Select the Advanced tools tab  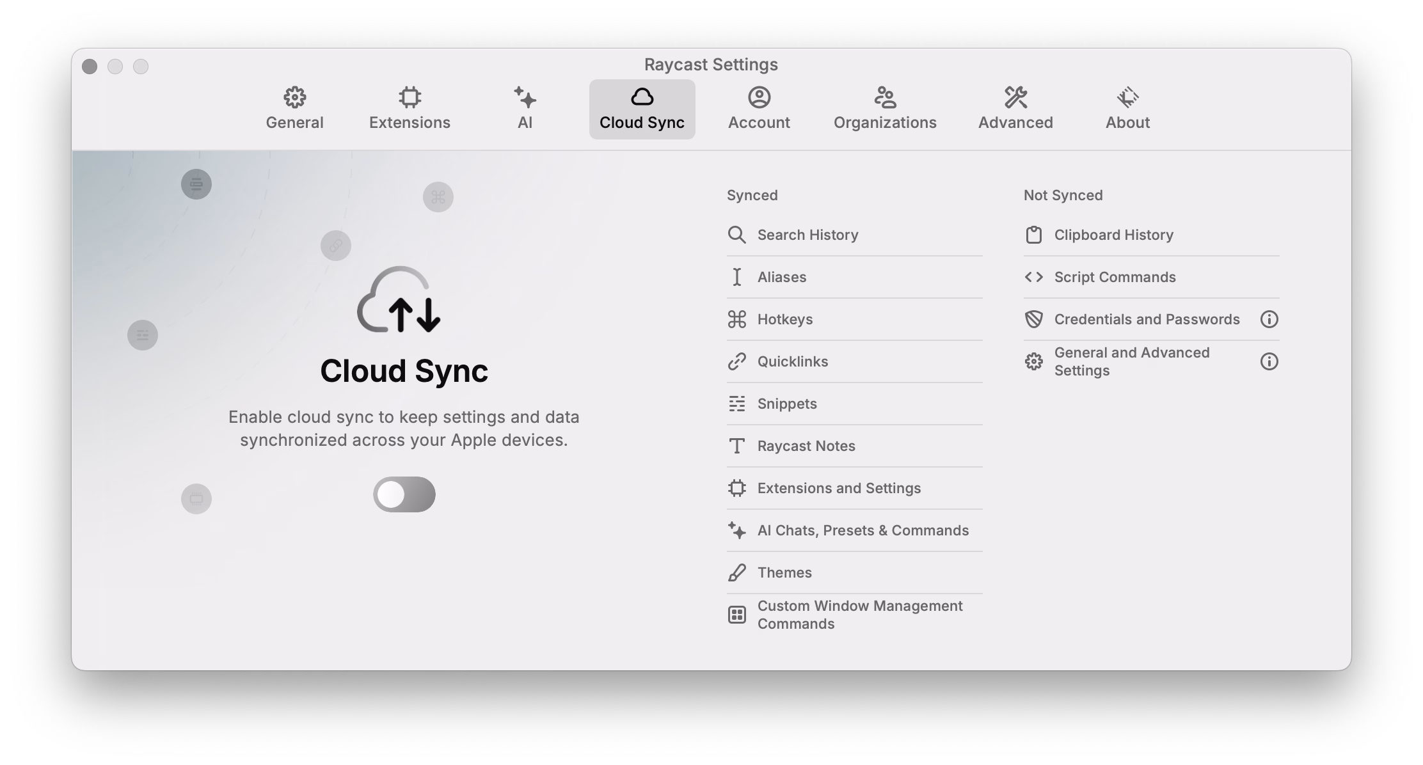(x=1015, y=109)
